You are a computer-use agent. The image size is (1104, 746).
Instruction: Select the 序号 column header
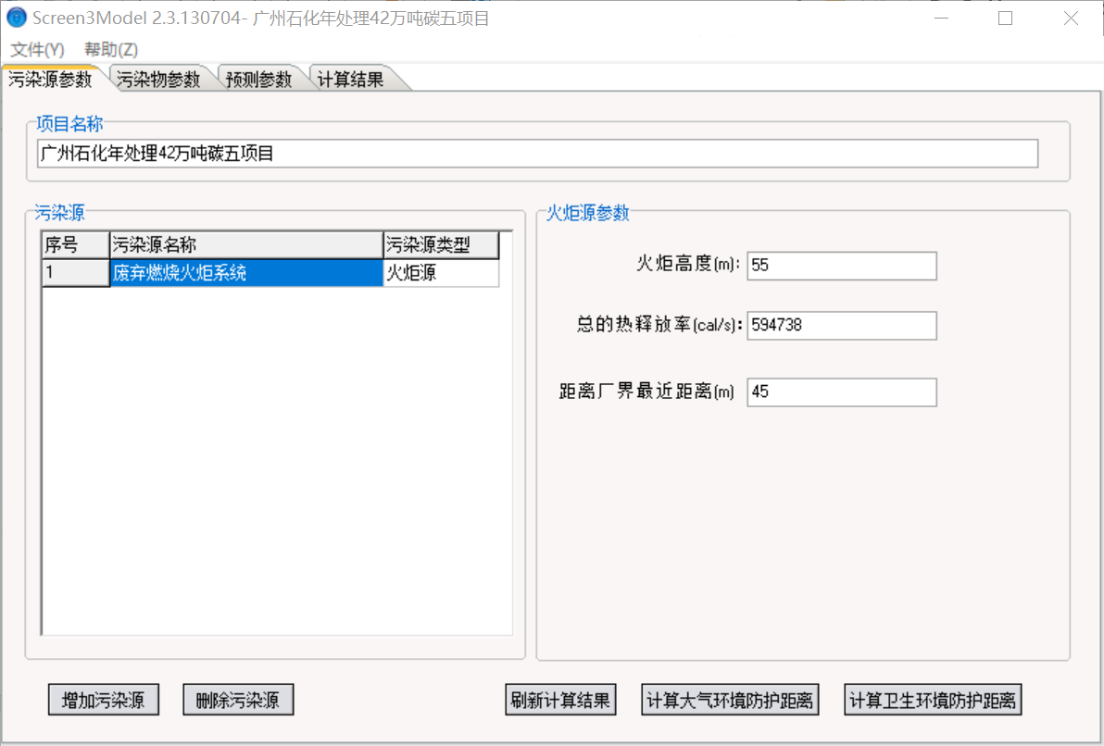(75, 245)
